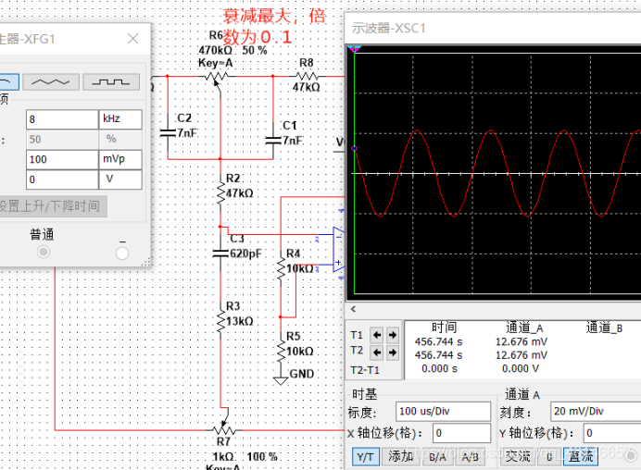Select the op-amp symbol in schematic
The width and height of the screenshot is (641, 470).
[338, 249]
